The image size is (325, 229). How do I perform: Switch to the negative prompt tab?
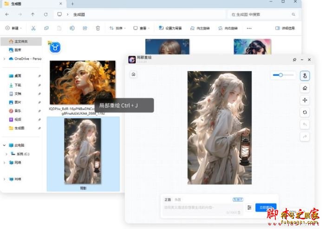(178, 200)
